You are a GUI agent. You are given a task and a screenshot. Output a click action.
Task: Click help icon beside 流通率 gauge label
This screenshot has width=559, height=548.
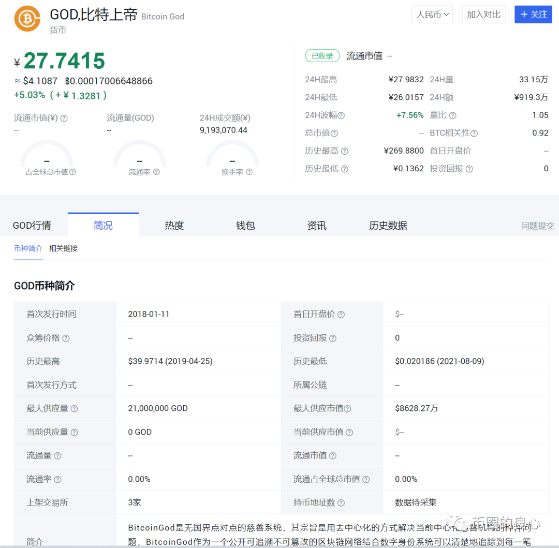tap(156, 172)
